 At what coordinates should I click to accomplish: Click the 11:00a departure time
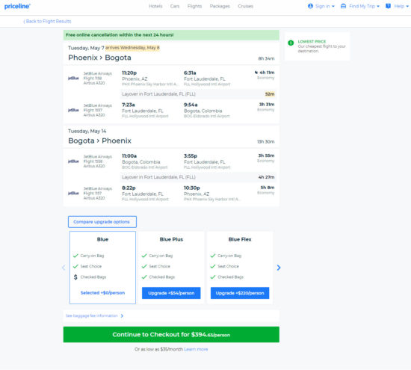click(x=129, y=155)
